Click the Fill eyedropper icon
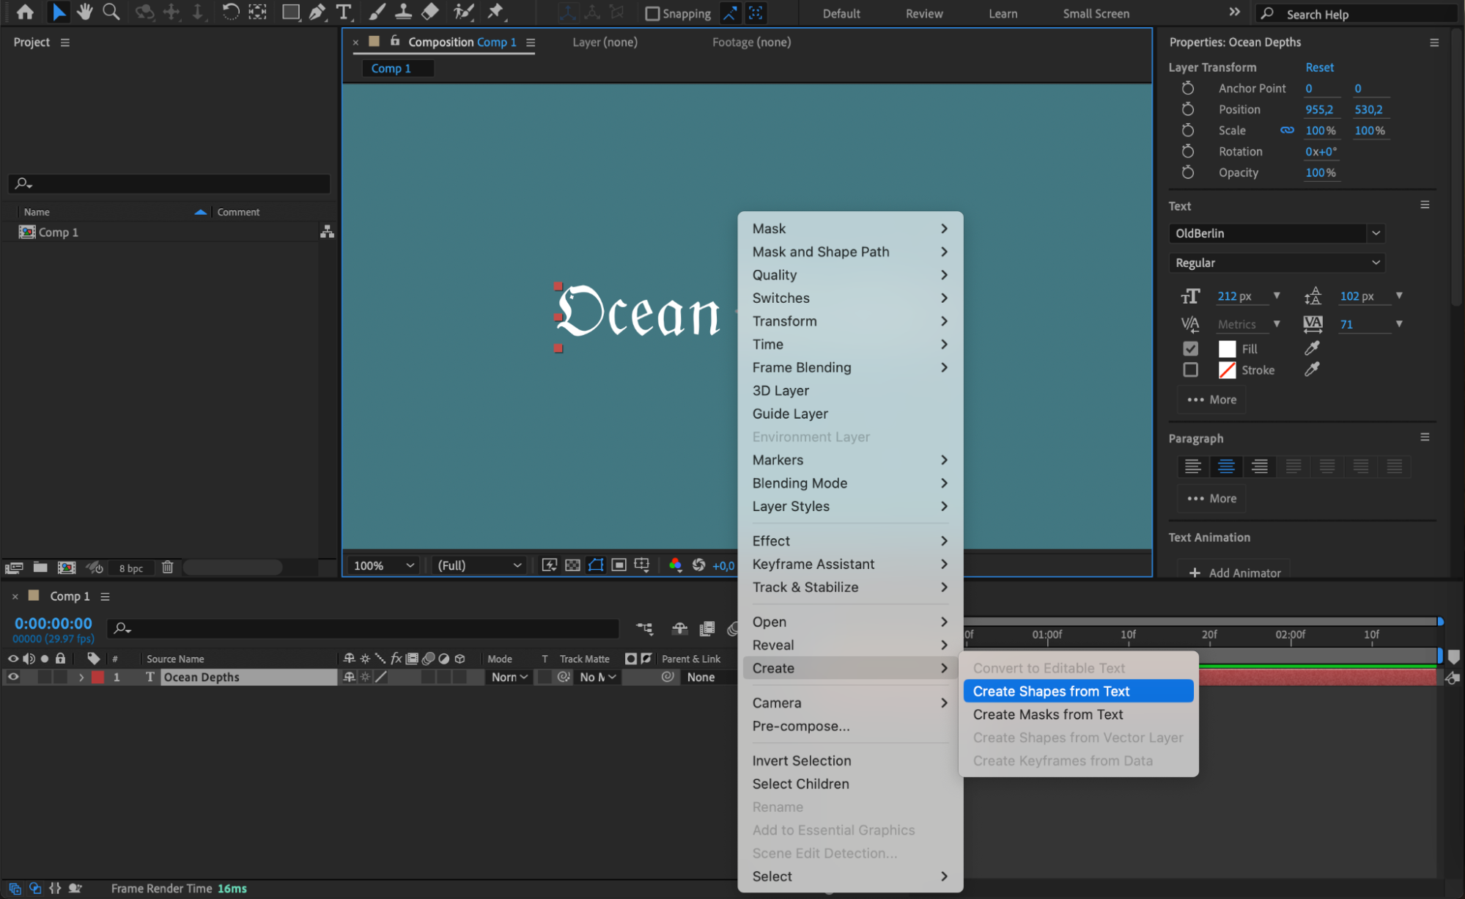Viewport: 1465px width, 899px height. pyautogui.click(x=1312, y=348)
